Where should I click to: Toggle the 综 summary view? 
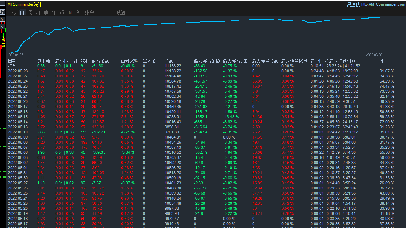(14, 12)
